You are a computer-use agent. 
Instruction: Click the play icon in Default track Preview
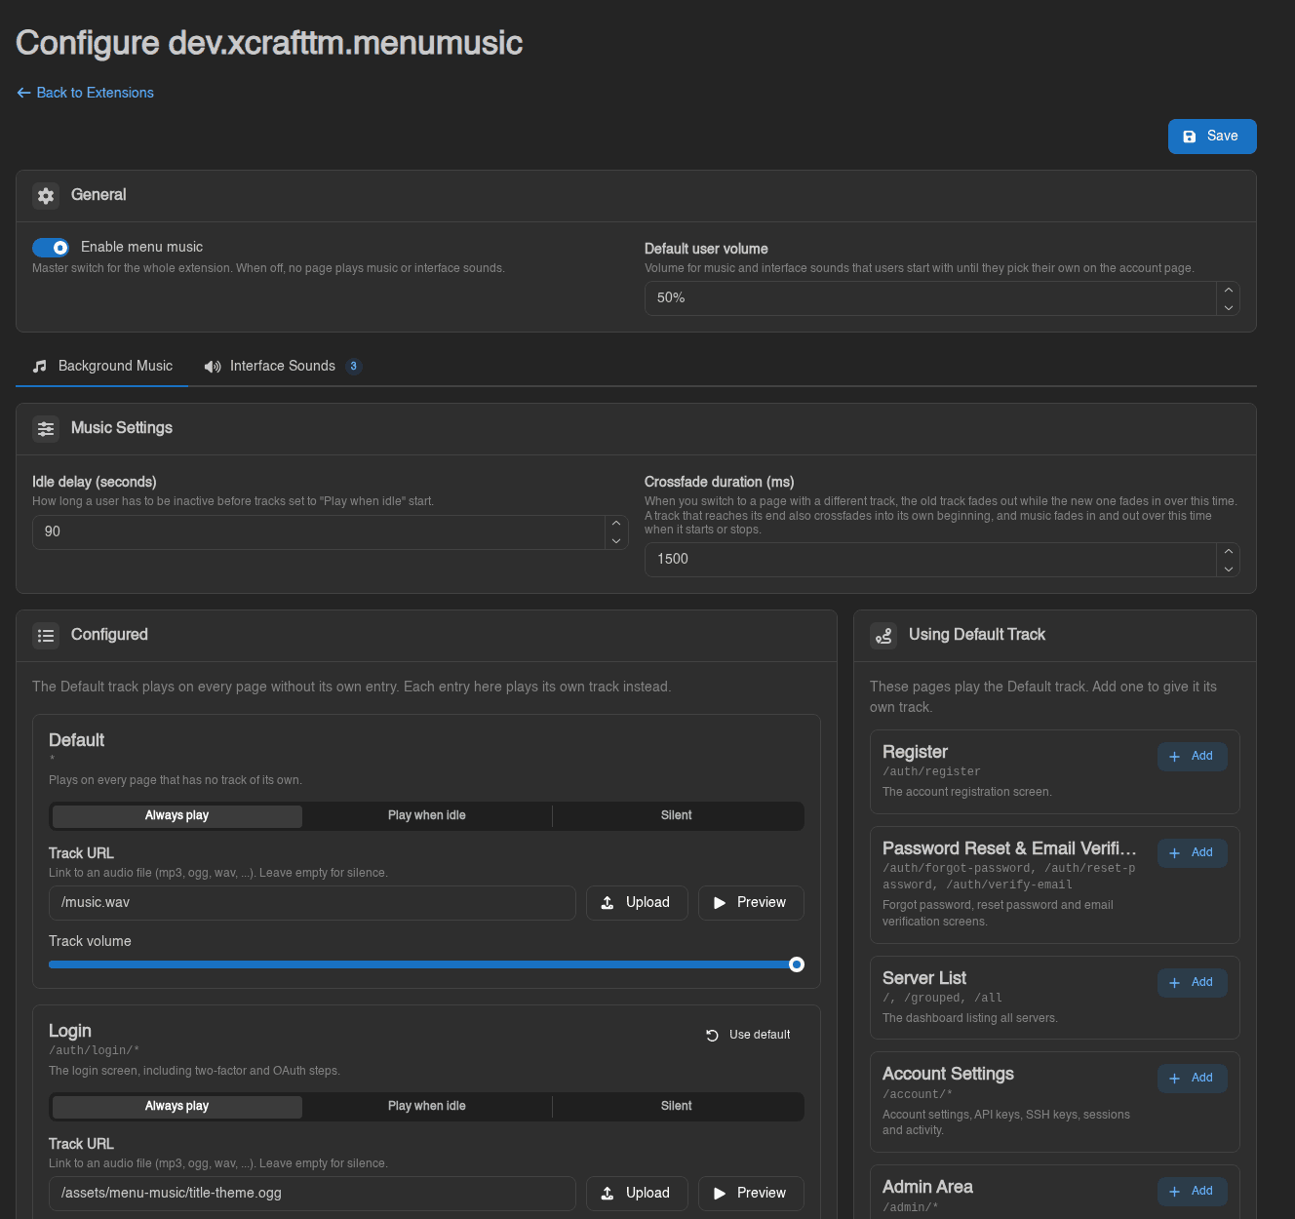(720, 903)
